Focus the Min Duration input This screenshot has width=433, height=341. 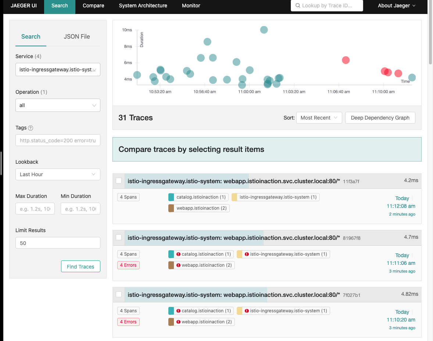click(80, 209)
